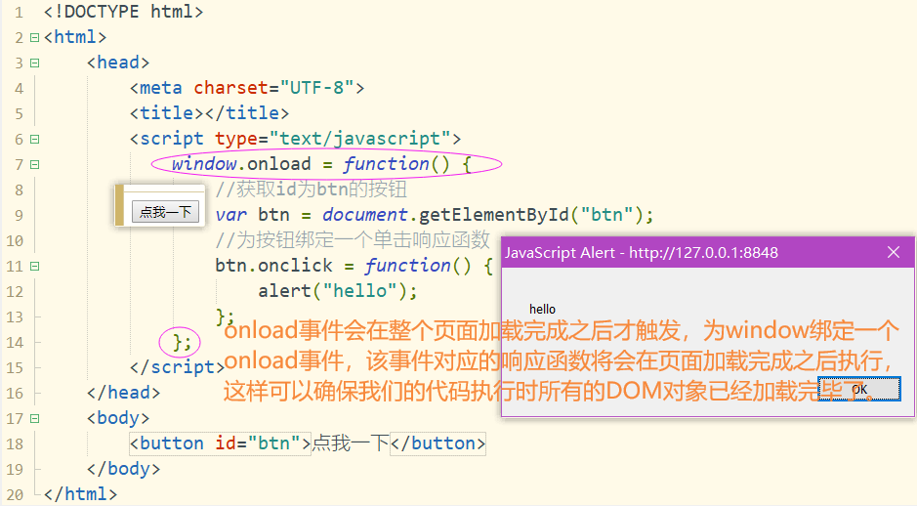
Task: Click the closing </html> tag
Action: coord(81,494)
